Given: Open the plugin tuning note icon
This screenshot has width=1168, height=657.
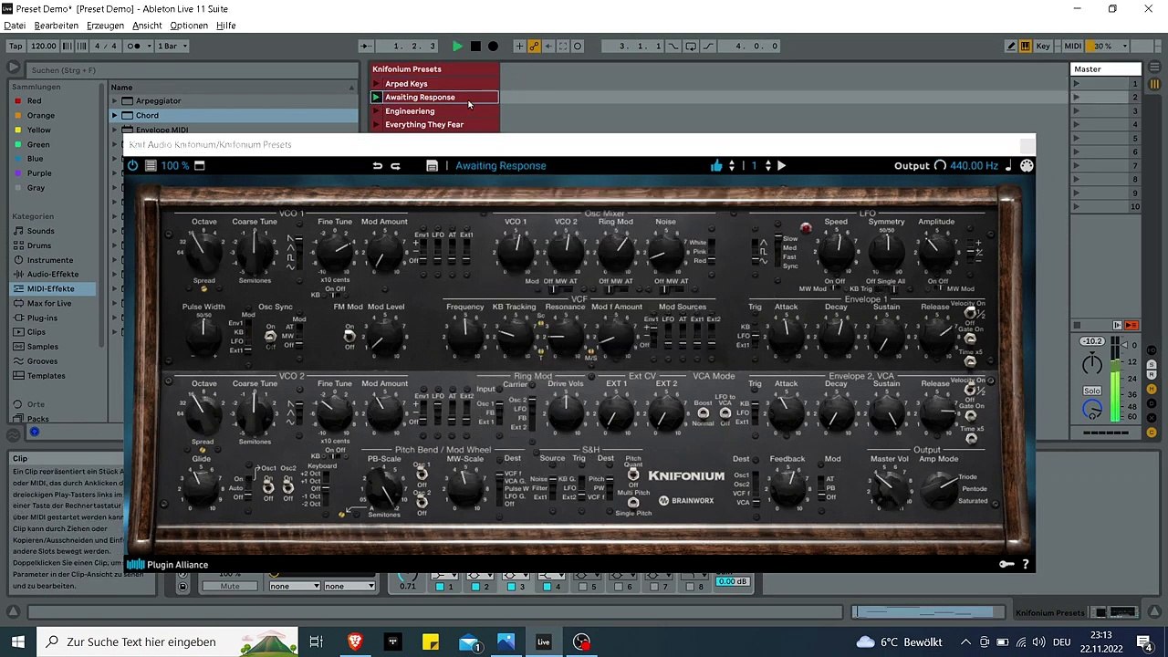Looking at the screenshot, I should pyautogui.click(x=1008, y=166).
